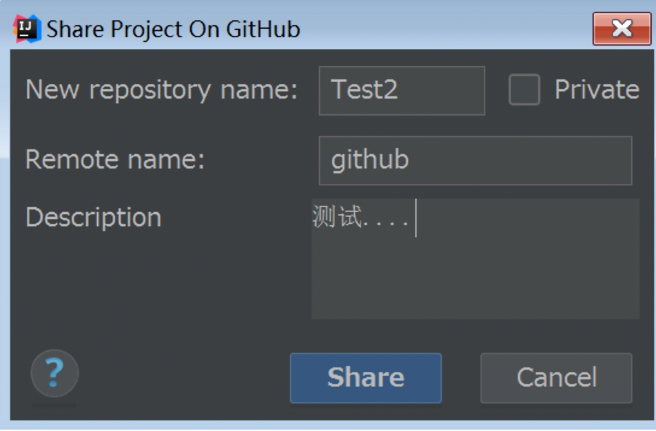Image resolution: width=656 pixels, height=431 pixels.
Task: Click empty space between help icon and Share
Action: pyautogui.click(x=184, y=376)
